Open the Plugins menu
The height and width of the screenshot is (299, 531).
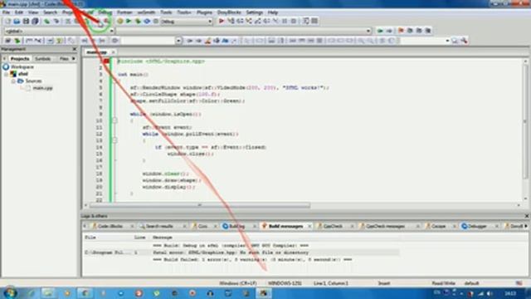(x=204, y=12)
